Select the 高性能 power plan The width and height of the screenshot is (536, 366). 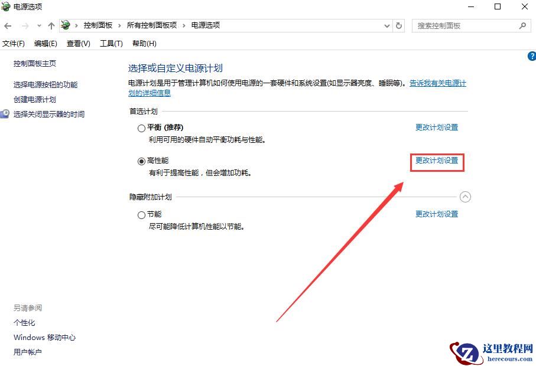pos(141,161)
